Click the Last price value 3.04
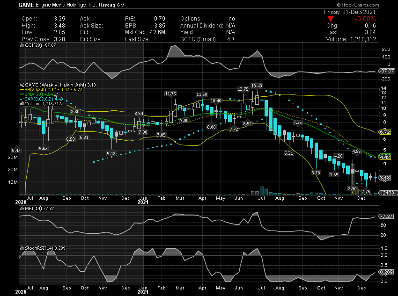The width and height of the screenshot is (398, 296). [370, 32]
